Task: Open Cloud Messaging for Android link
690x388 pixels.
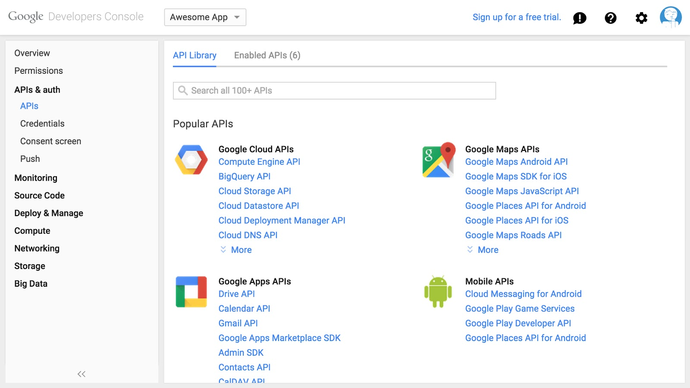Action: coord(524,294)
